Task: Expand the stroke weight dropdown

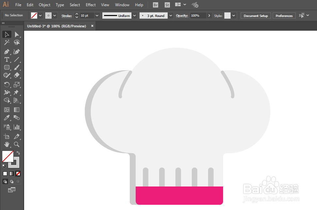Action: coord(97,16)
